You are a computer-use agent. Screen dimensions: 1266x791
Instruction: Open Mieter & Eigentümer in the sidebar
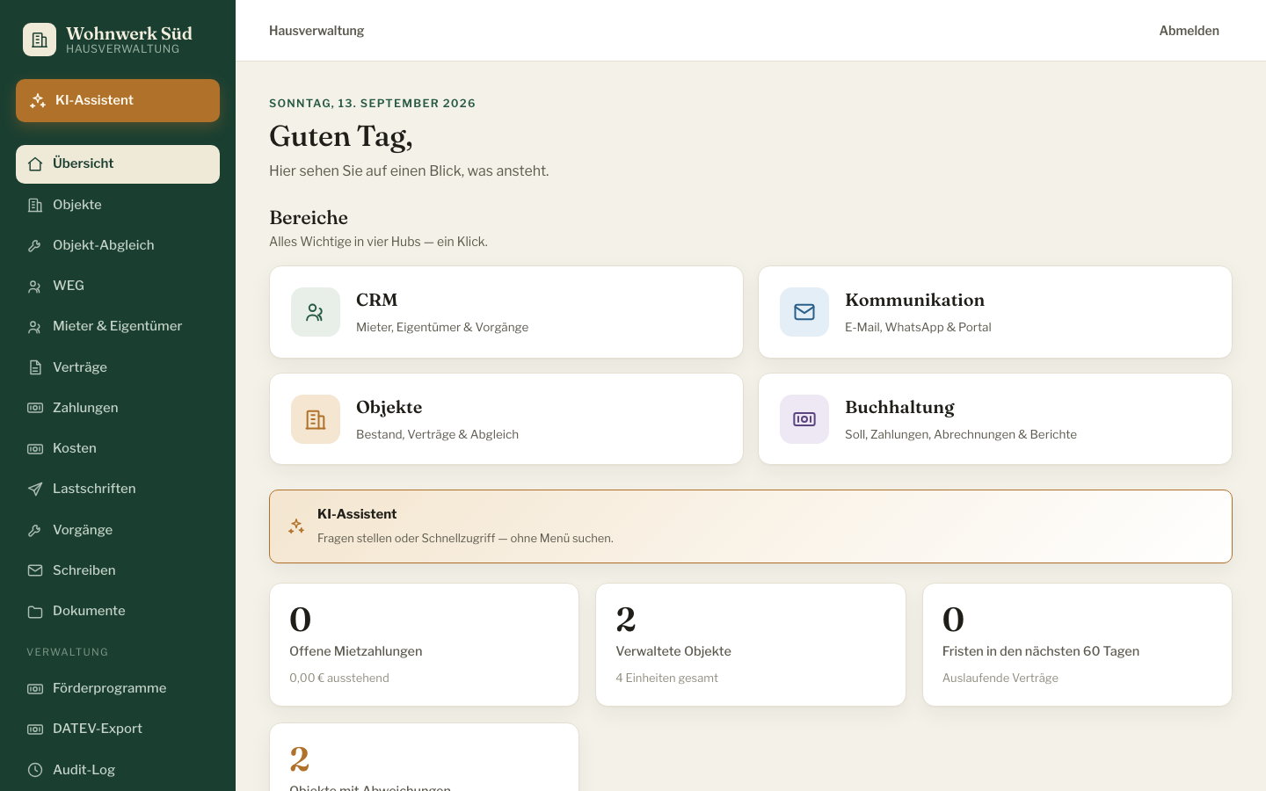(118, 326)
